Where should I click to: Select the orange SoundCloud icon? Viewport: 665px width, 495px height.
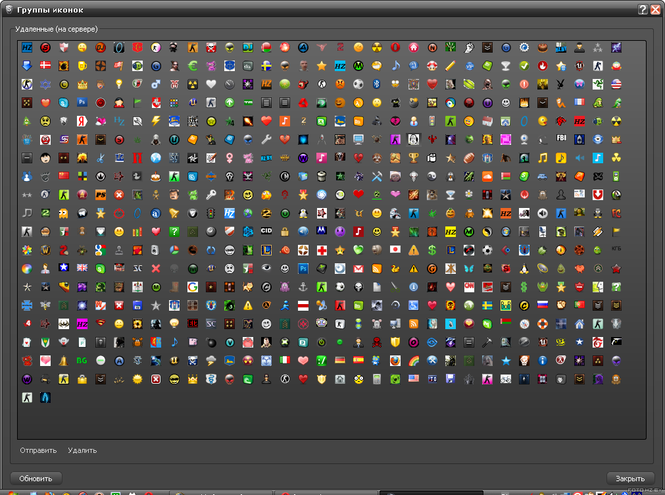coord(487,176)
